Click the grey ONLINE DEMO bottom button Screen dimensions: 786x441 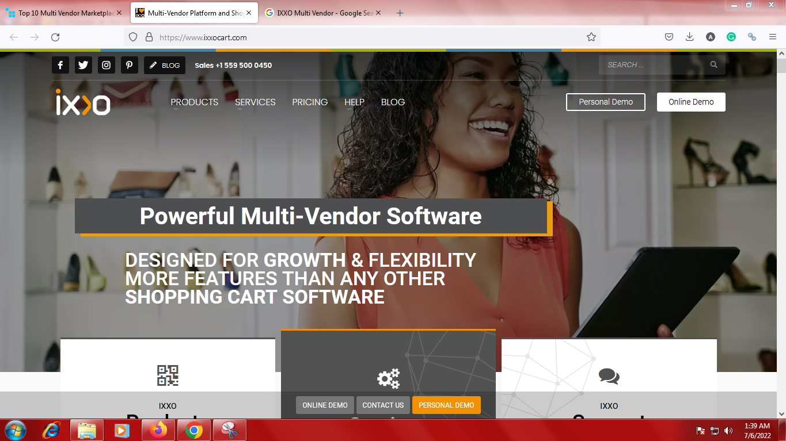pos(325,405)
